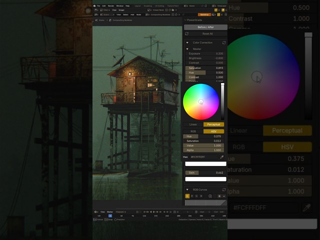Select the G curve channel
The image size is (320, 240).
click(x=196, y=196)
